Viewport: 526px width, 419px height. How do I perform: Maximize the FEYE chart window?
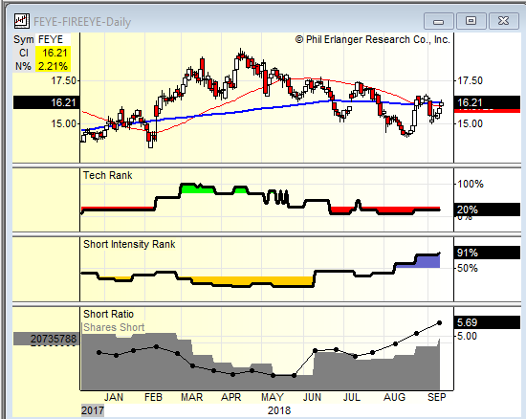471,21
